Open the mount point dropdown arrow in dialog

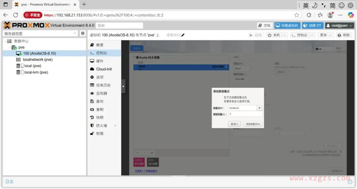[x=259, y=108]
